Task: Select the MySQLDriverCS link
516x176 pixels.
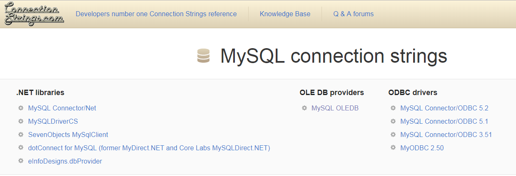Action: (53, 121)
